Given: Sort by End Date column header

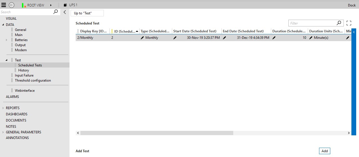Looking at the screenshot, I should (246, 31).
